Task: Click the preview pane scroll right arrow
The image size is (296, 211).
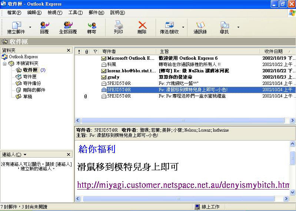Action: click(x=286, y=198)
